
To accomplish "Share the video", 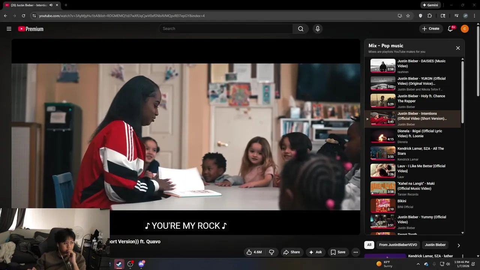I will (292, 252).
